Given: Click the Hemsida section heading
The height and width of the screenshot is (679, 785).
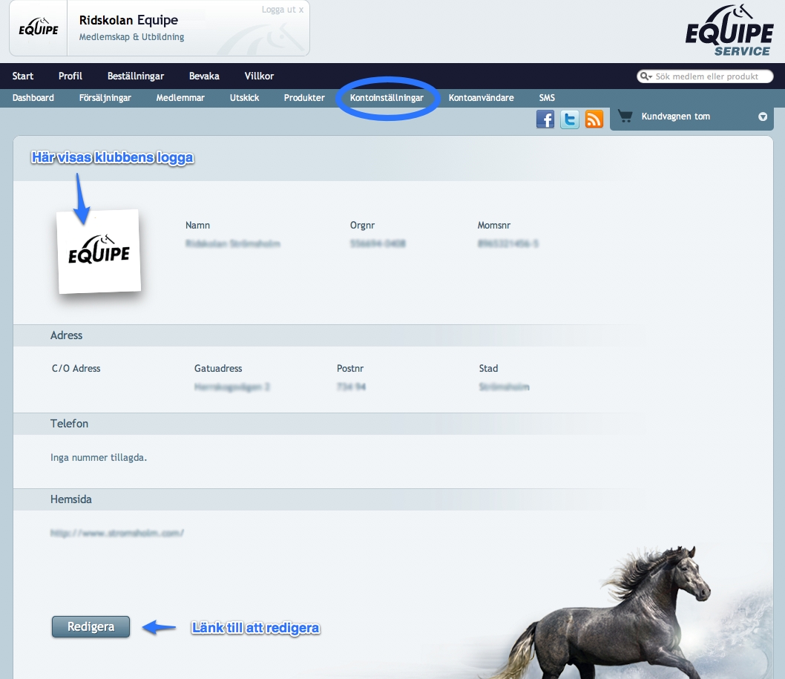Looking at the screenshot, I should pos(71,499).
